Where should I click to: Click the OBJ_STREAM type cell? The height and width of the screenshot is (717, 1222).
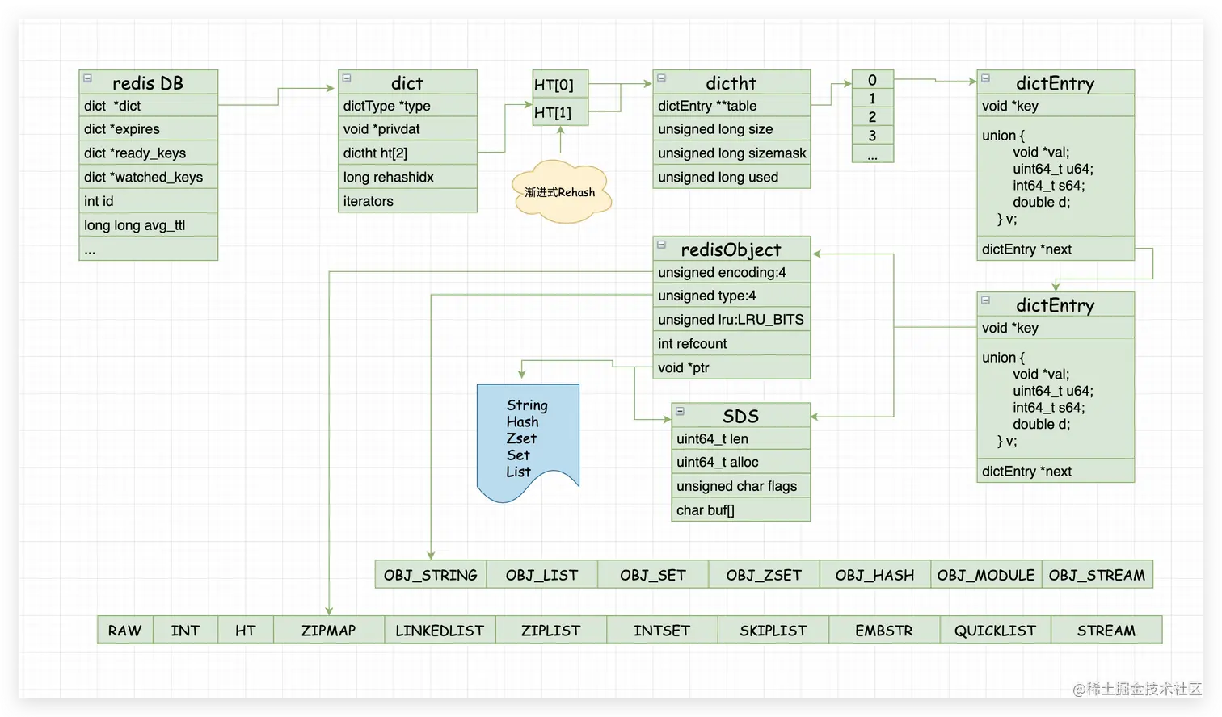point(1098,575)
